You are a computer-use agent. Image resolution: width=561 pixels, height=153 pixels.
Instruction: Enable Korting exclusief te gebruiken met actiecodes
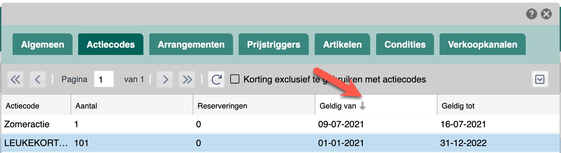(235, 79)
